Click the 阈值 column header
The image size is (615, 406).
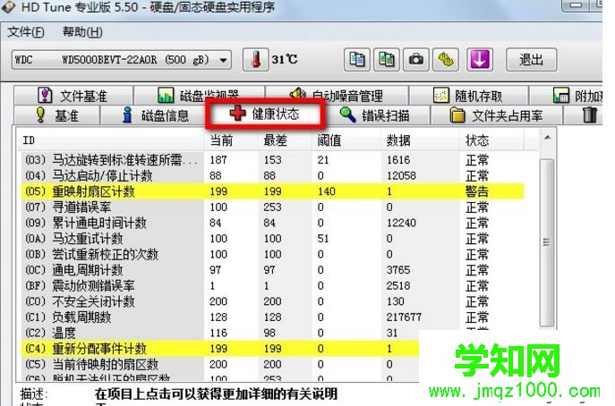click(346, 140)
